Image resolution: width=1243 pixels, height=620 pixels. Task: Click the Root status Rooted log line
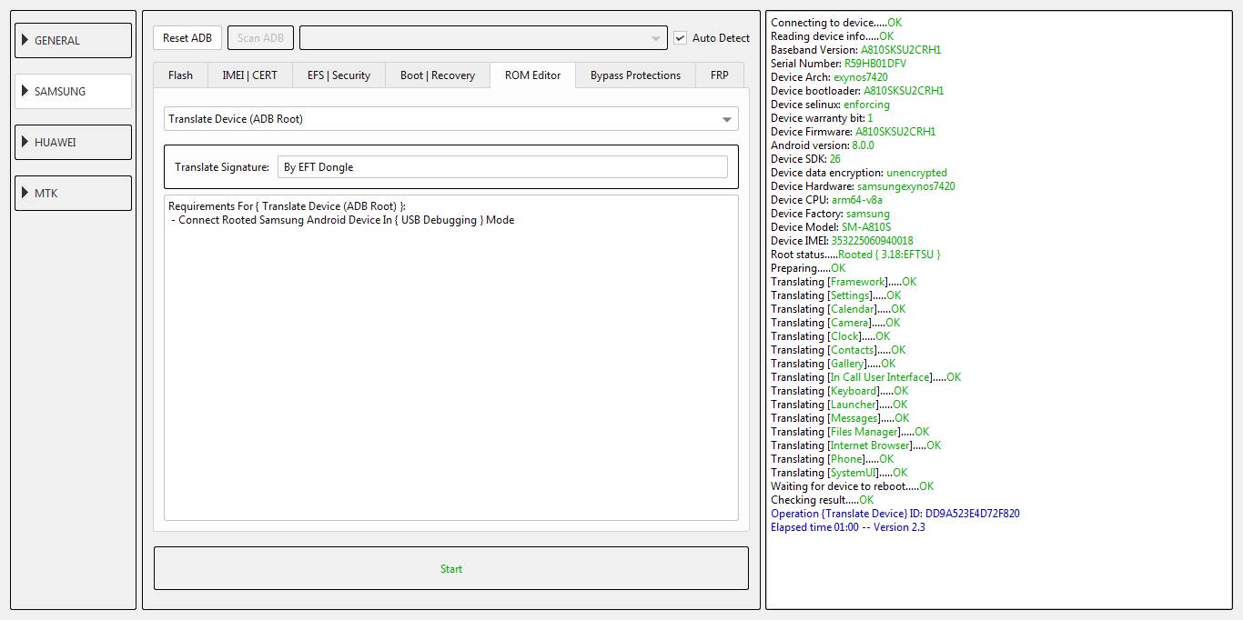[855, 255]
